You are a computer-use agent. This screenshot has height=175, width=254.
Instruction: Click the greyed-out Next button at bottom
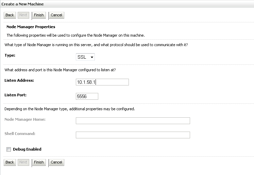pyautogui.click(x=23, y=162)
